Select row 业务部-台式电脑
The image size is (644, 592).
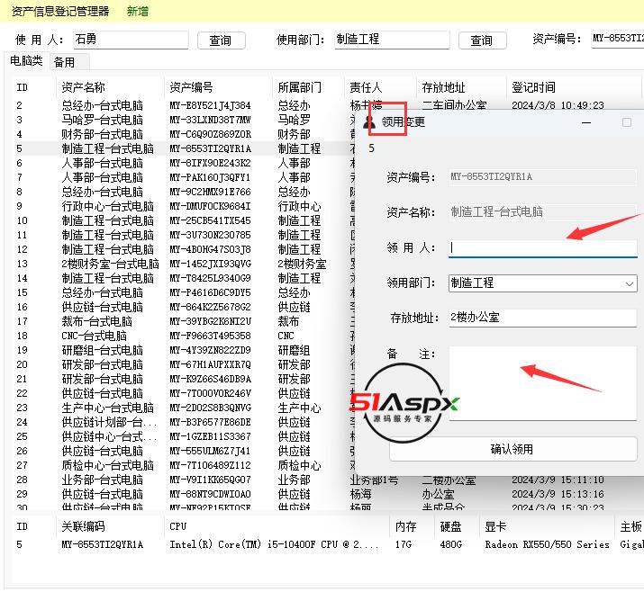pyautogui.click(x=103, y=480)
